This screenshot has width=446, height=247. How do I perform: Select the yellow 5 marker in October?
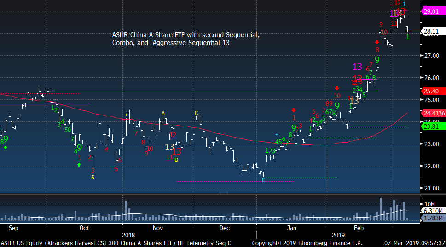pyautogui.click(x=93, y=178)
